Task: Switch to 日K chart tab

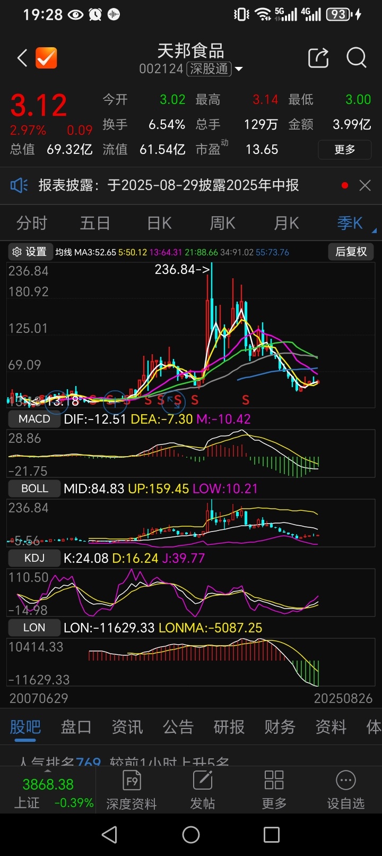Action: (x=159, y=223)
